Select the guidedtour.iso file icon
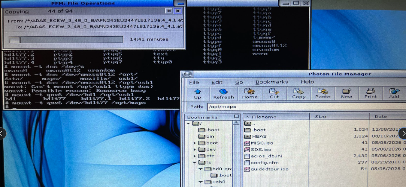 tap(247, 169)
